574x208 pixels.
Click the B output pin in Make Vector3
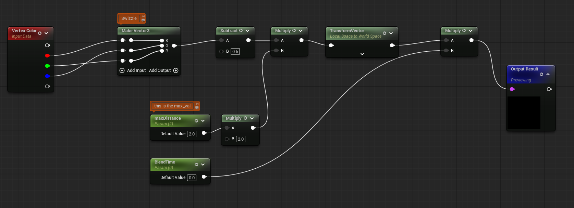click(x=162, y=51)
